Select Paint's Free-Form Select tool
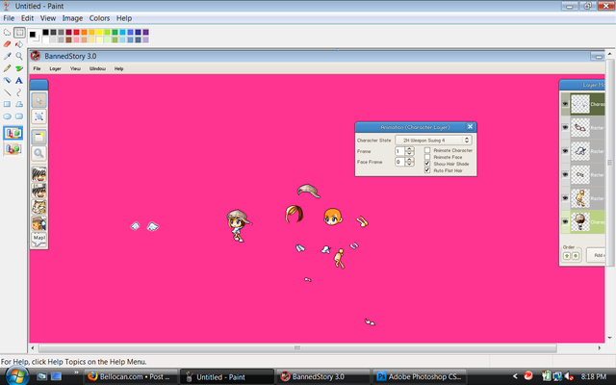The width and height of the screenshot is (616, 385). coord(7,33)
